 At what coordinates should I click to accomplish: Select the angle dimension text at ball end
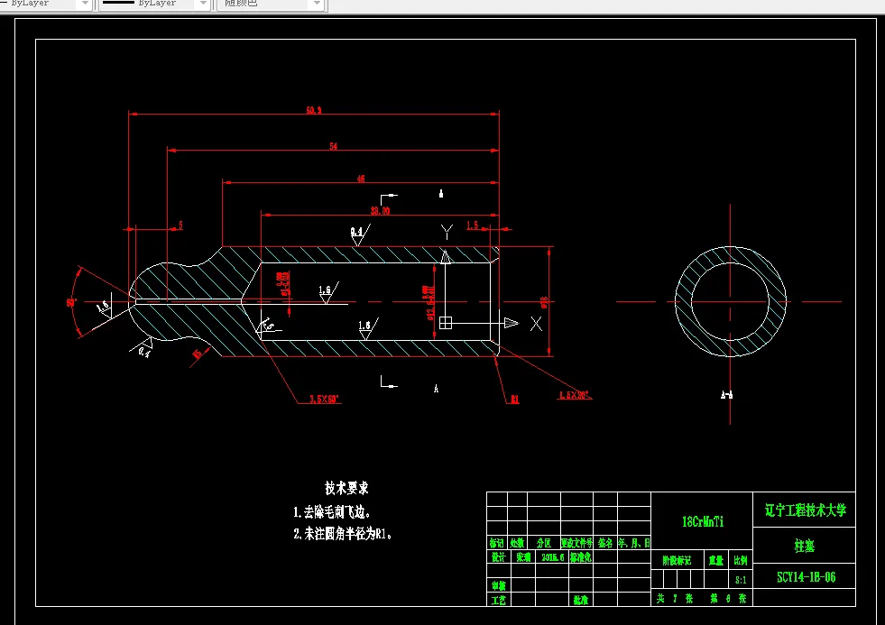[x=71, y=302]
